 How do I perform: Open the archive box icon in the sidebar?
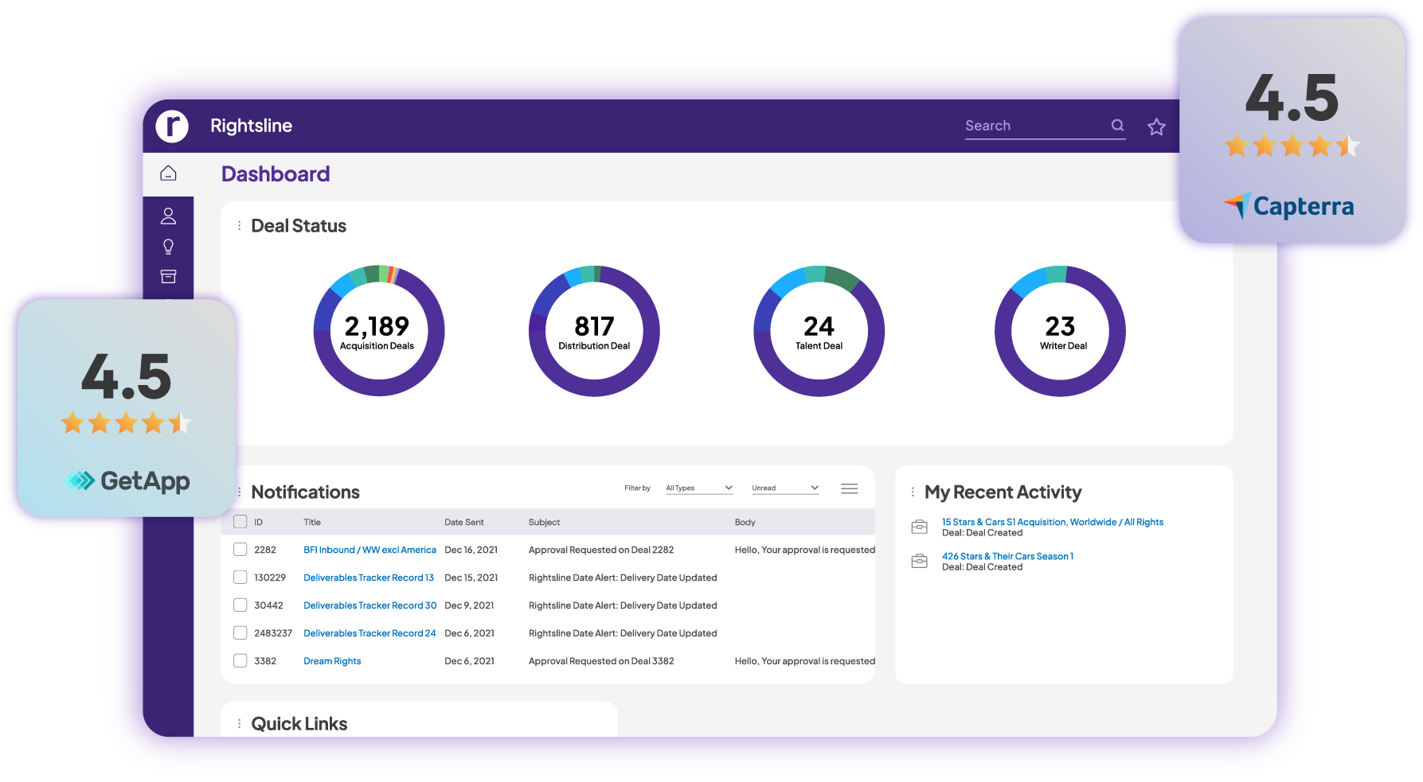point(168,276)
